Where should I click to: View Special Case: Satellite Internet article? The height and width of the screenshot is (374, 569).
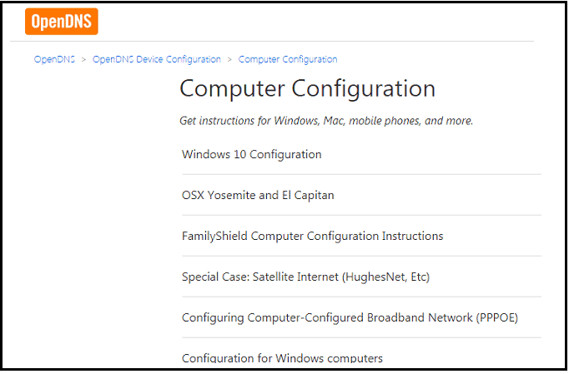coord(305,277)
